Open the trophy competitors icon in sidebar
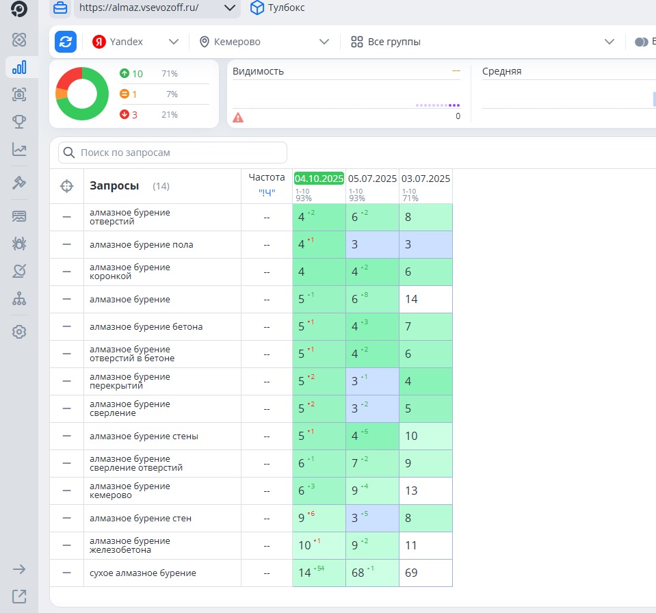 coord(19,122)
